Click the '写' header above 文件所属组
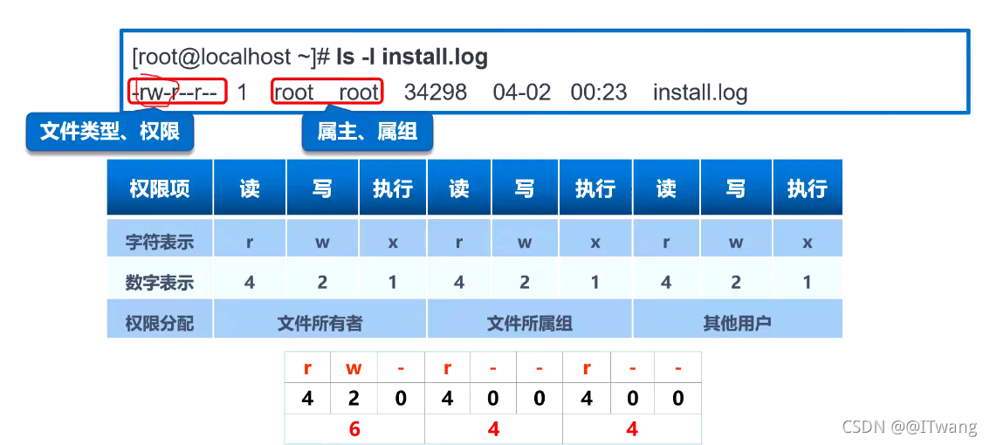The height and width of the screenshot is (445, 990). point(524,188)
